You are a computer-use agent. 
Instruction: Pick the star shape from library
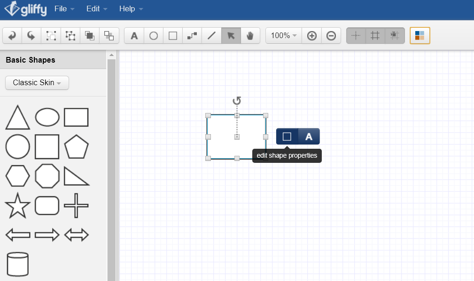17,206
